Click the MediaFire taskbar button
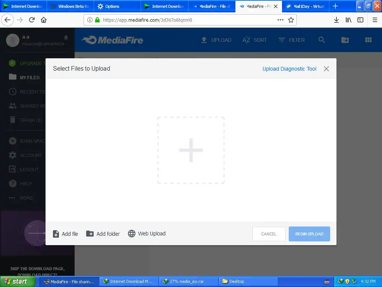The height and width of the screenshot is (287, 382). (70, 282)
